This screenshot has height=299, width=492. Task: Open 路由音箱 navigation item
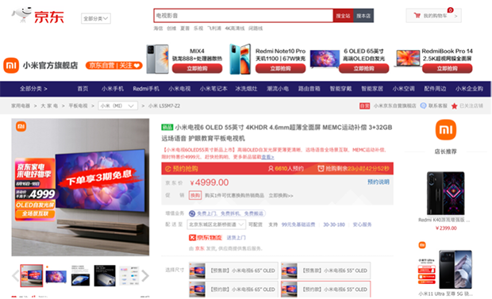pos(309,89)
